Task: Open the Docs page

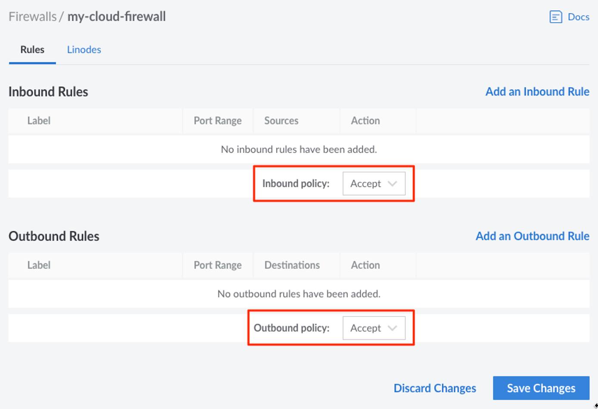Action: [578, 17]
